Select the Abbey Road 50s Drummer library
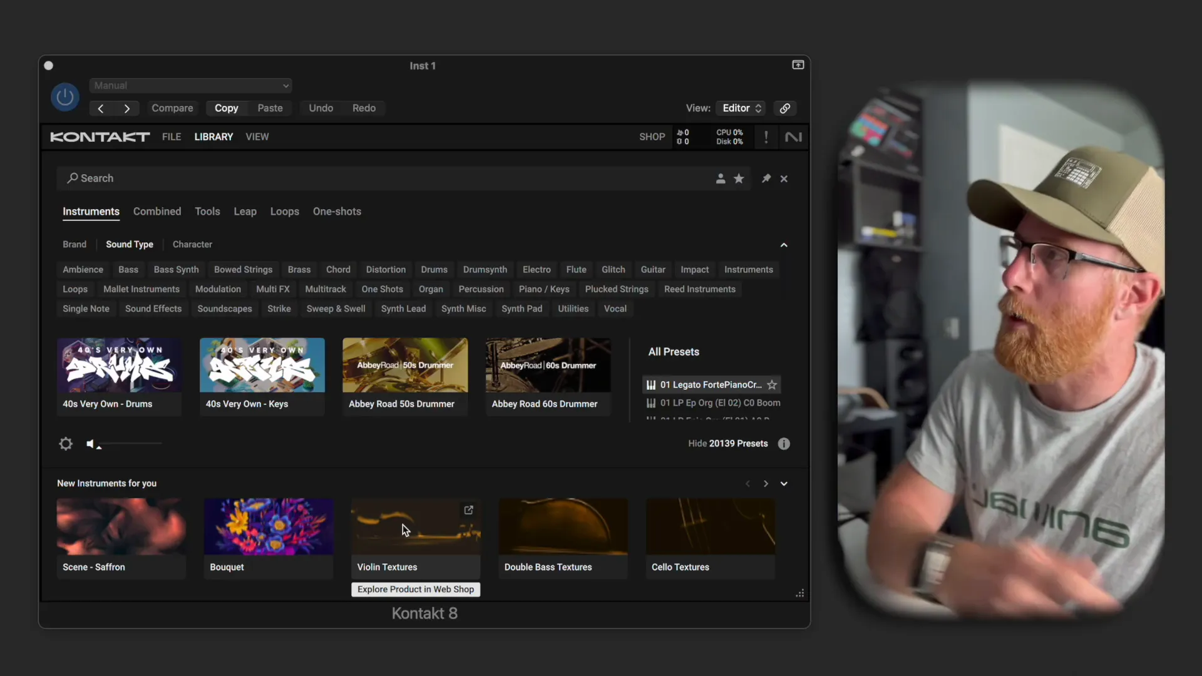Screen dimensions: 1202x676 [x=405, y=376]
